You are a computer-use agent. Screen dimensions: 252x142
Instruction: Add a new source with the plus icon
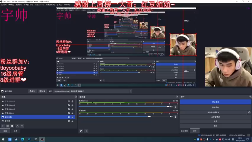[x=3, y=126]
